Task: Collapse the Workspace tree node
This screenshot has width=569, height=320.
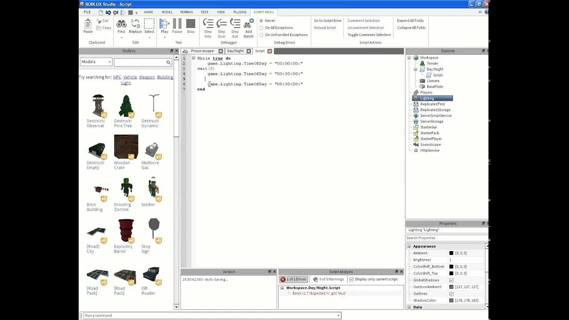Action: coord(409,58)
